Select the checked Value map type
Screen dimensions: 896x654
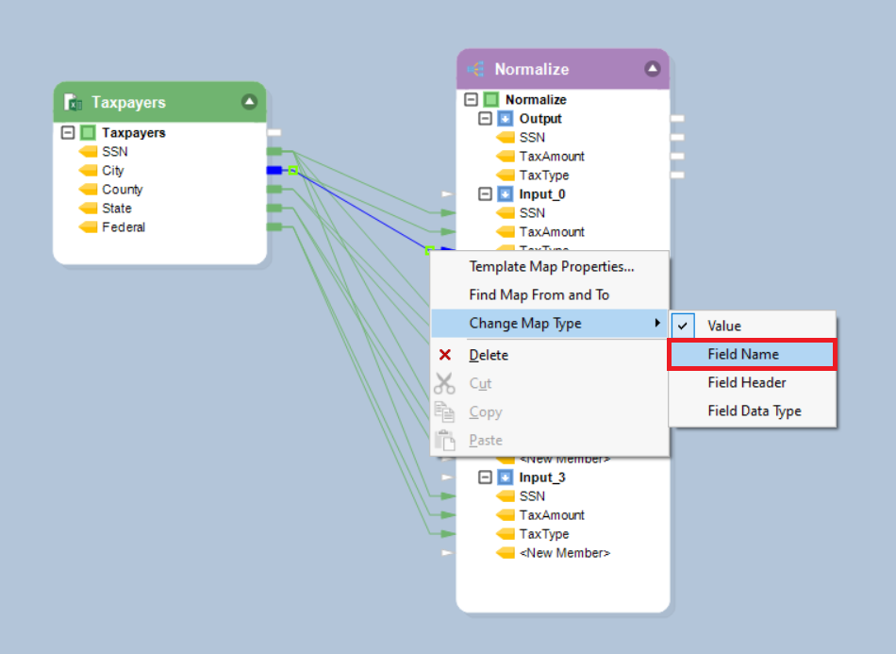pos(724,326)
